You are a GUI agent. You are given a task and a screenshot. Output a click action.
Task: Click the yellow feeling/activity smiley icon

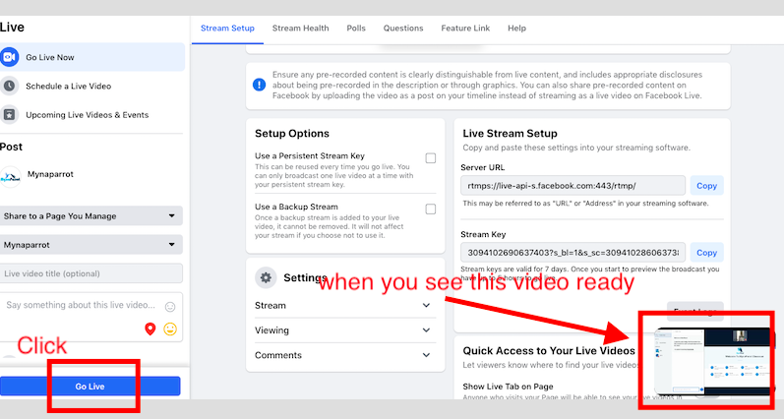click(170, 329)
